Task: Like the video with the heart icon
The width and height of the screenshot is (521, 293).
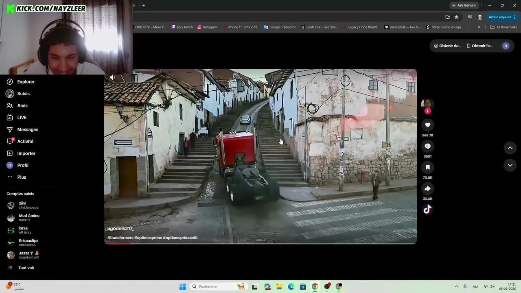Action: point(427,125)
